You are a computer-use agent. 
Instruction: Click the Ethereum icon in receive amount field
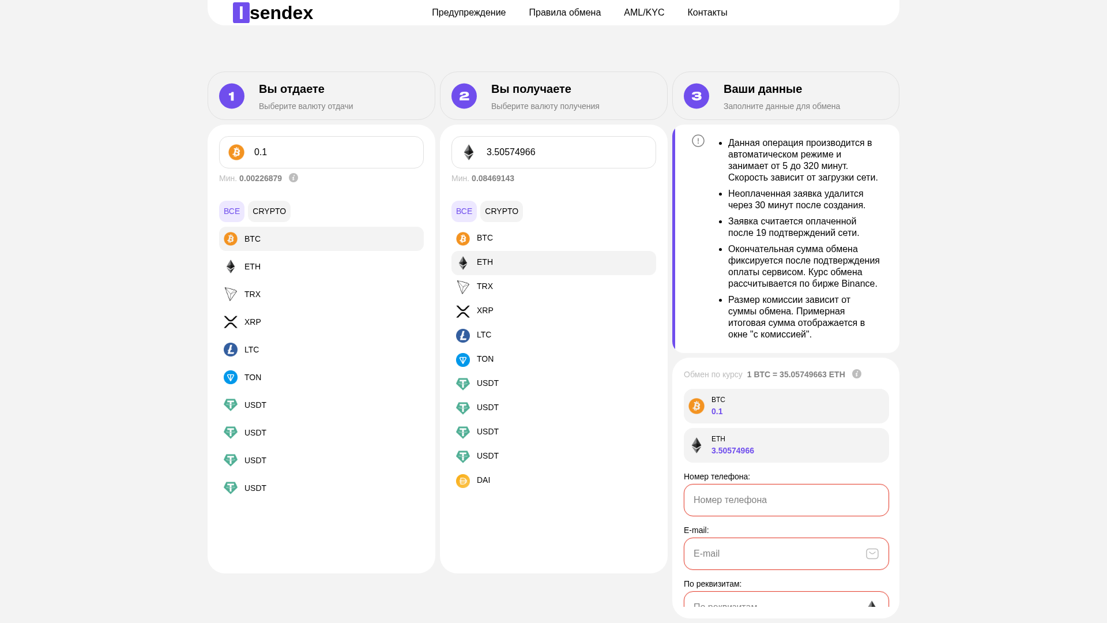coord(469,152)
